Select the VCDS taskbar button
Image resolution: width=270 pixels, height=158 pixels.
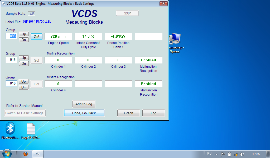38,154
